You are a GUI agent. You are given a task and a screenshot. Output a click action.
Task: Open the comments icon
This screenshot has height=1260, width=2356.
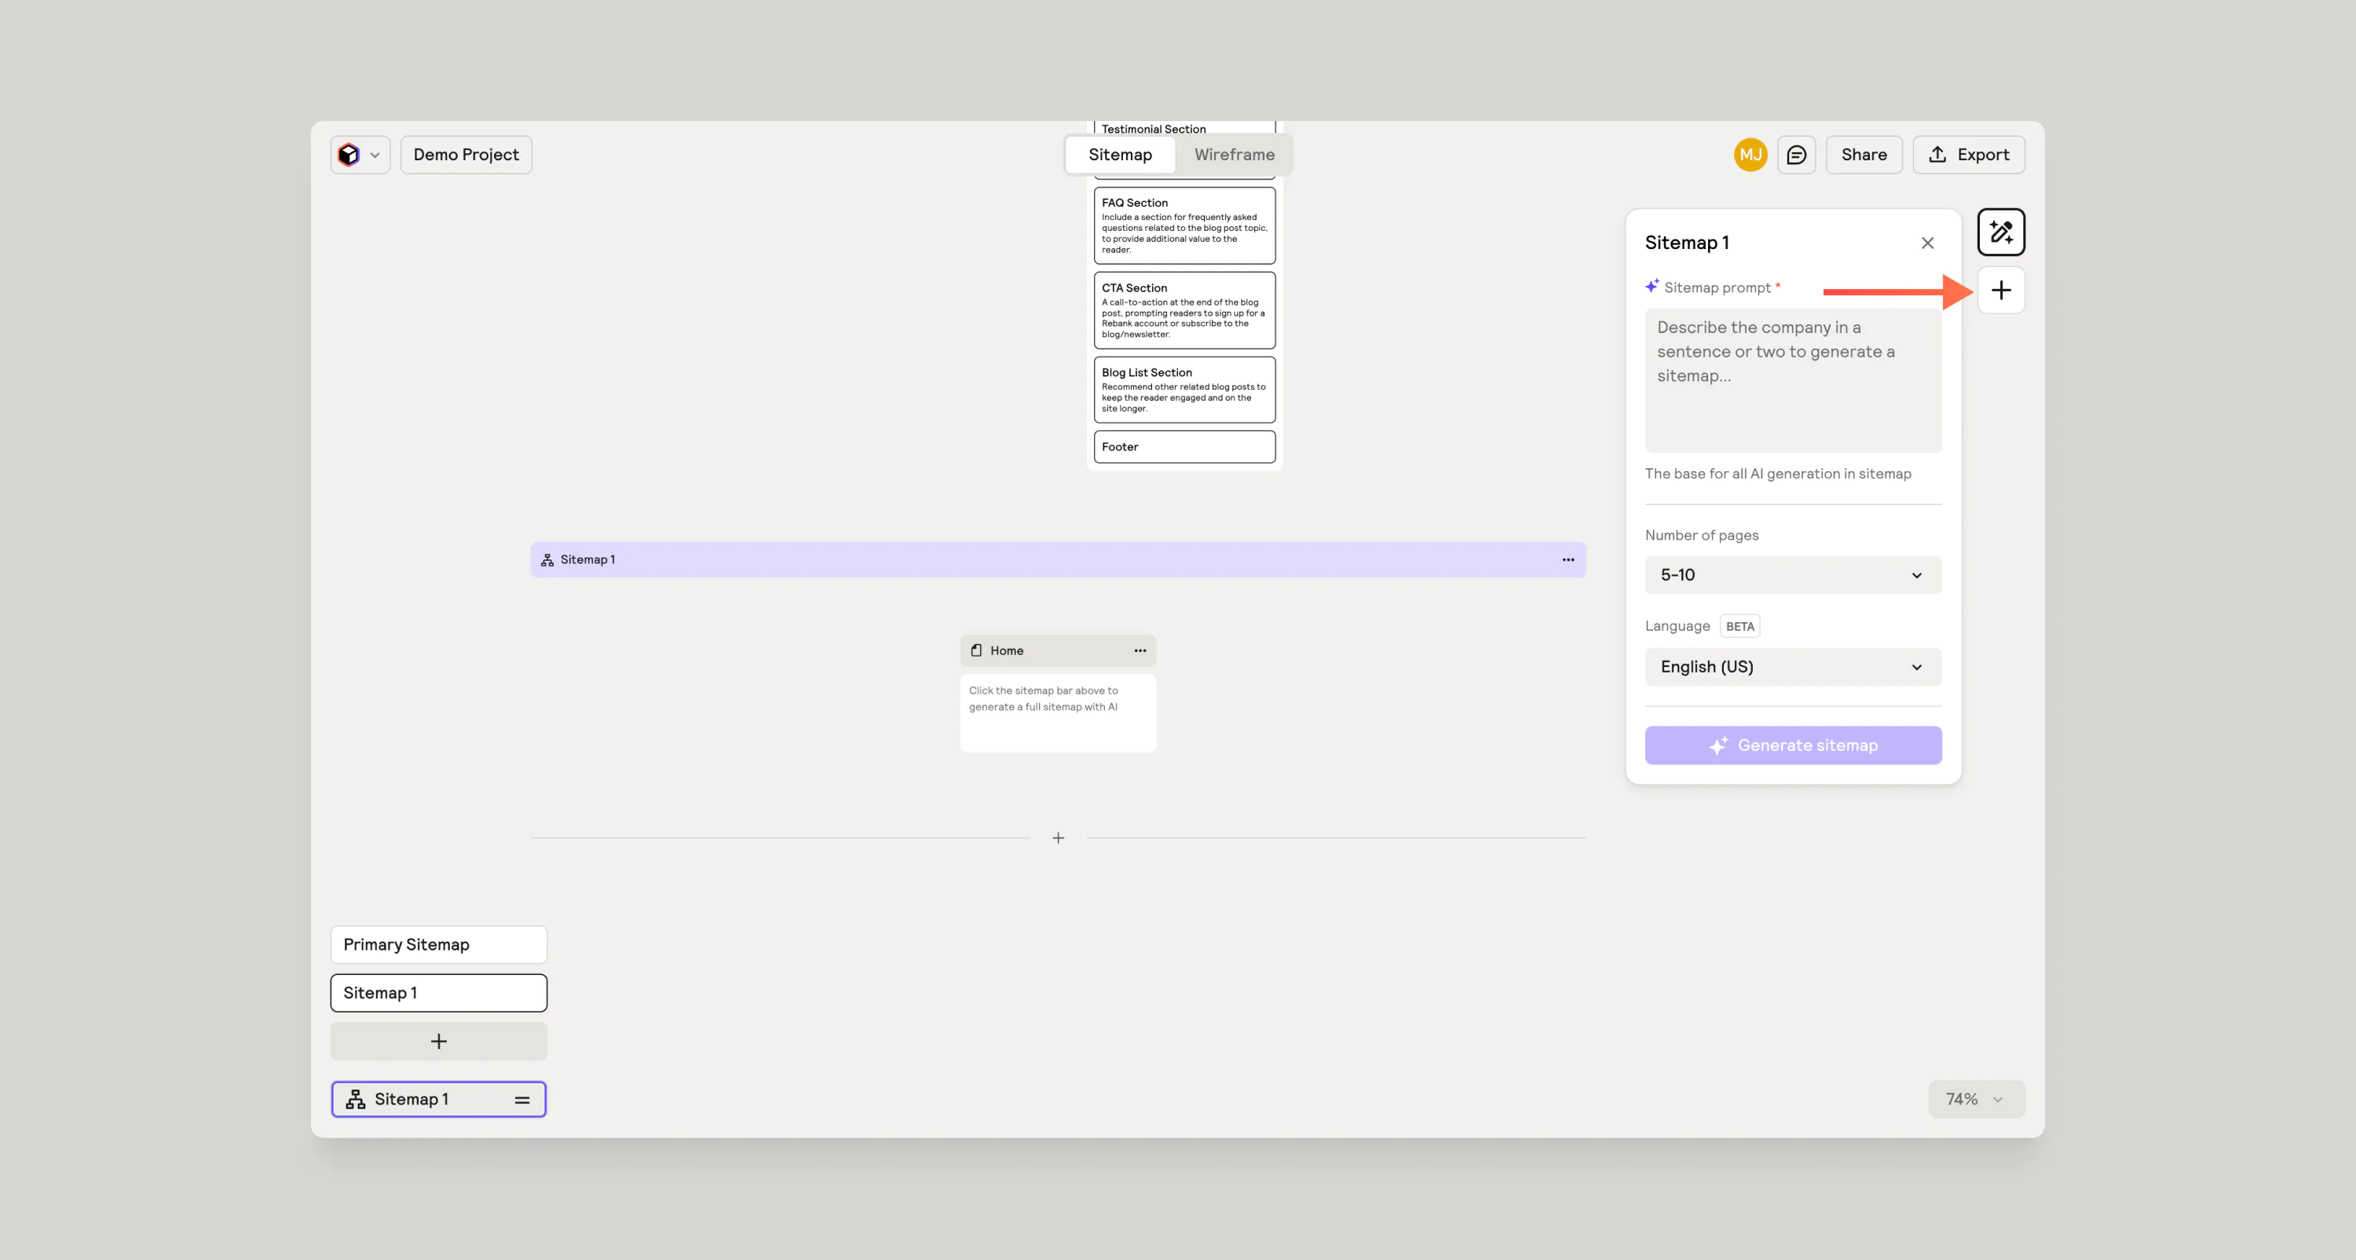(1796, 155)
